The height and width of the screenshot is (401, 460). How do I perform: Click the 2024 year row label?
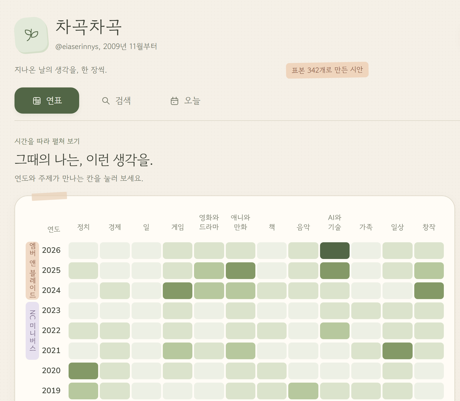tap(51, 290)
